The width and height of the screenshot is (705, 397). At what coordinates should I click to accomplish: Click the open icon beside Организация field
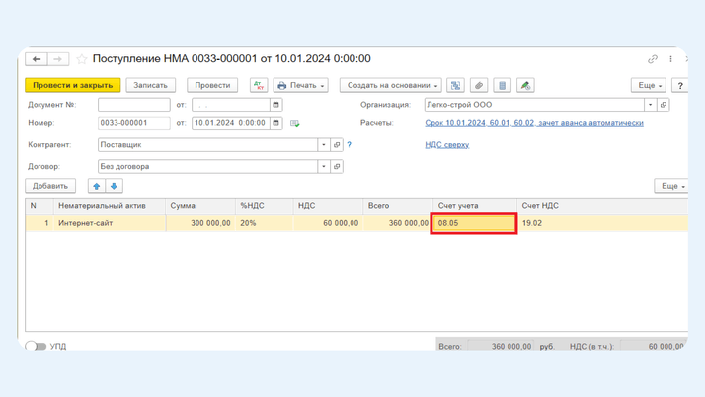click(x=664, y=105)
